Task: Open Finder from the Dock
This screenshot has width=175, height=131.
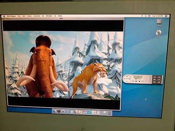Action: click(x=55, y=111)
